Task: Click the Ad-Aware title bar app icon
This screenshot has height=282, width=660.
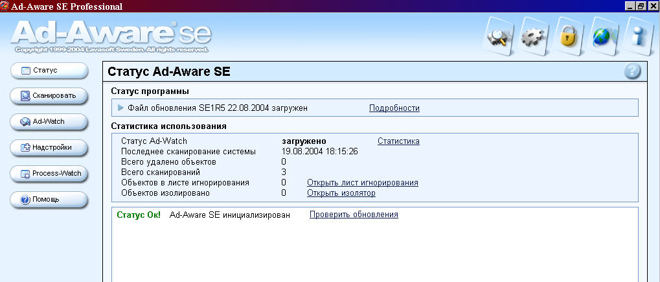Action: [4, 6]
